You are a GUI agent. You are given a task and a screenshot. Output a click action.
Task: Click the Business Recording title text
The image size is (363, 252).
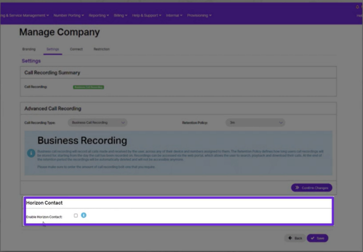[x=82, y=141]
